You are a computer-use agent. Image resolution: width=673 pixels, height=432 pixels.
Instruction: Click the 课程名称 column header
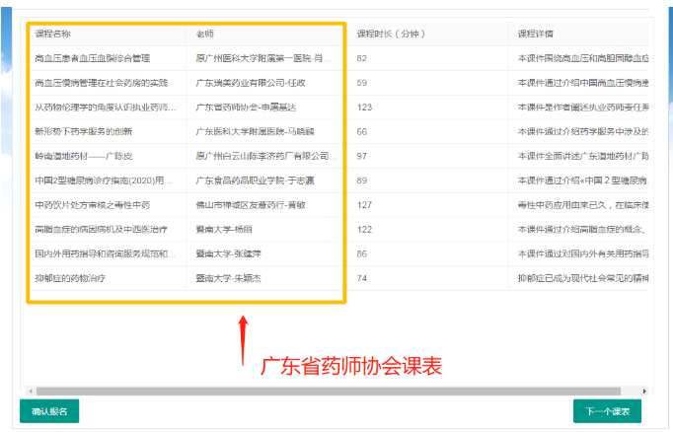(53, 34)
